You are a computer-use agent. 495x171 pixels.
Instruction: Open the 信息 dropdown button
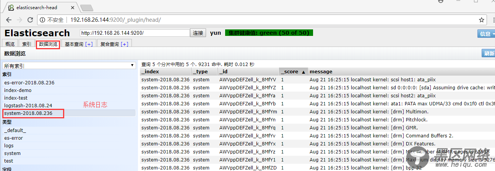(x=486, y=34)
